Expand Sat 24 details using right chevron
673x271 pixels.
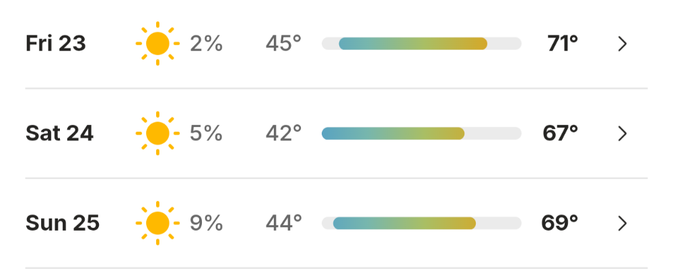(623, 134)
